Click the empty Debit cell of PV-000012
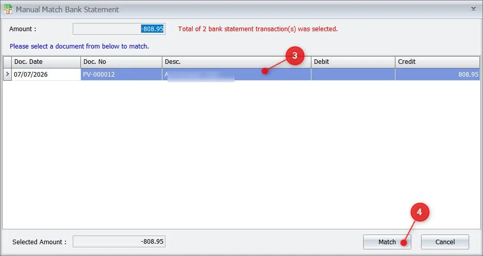Viewport: 483px width, 256px height. point(353,75)
